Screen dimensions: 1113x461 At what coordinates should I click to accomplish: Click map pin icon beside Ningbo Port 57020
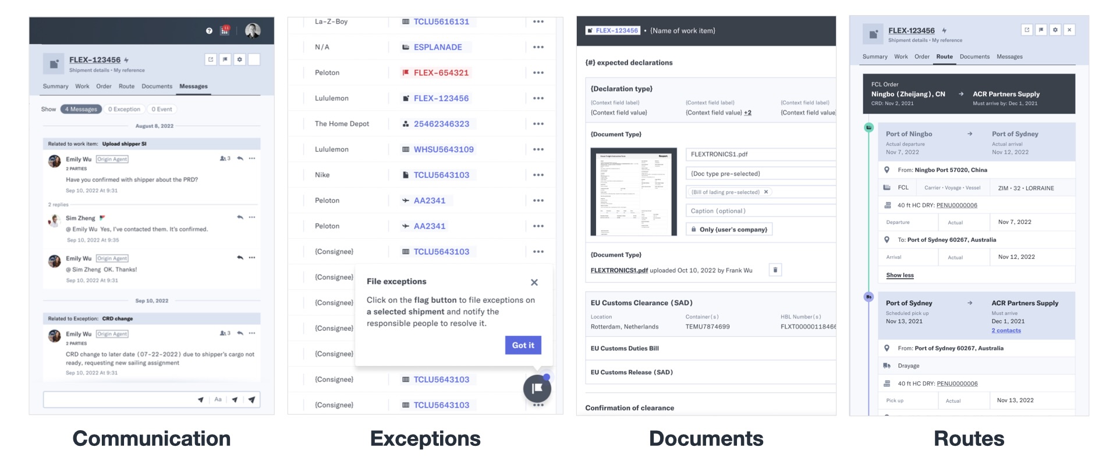pyautogui.click(x=887, y=170)
